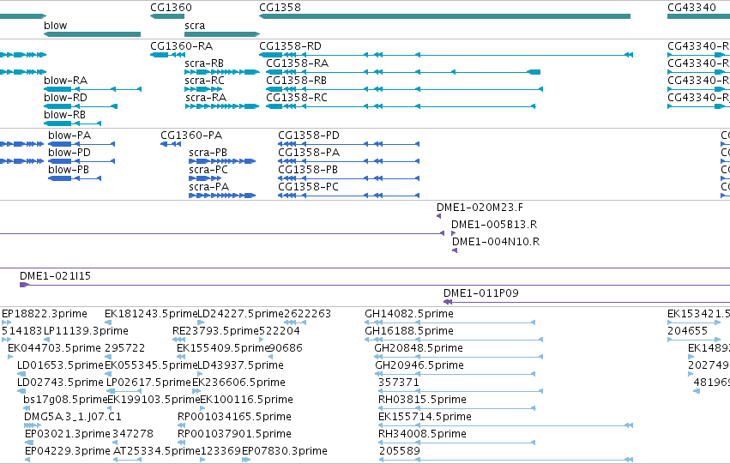
Task: Select transcript CG1358-RB
Action: pos(404,89)
